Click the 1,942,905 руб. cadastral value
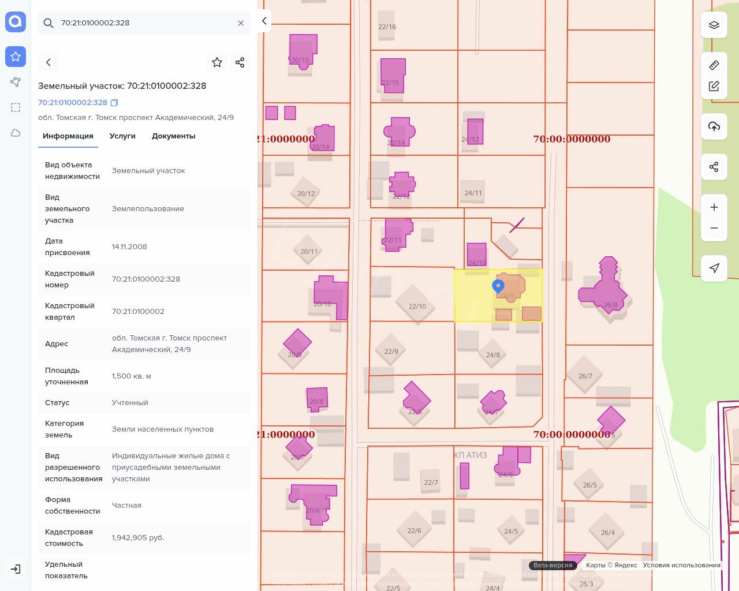This screenshot has height=591, width=739. [x=138, y=537]
